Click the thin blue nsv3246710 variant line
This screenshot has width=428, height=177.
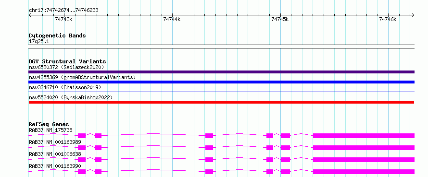pyautogui.click(x=221, y=92)
